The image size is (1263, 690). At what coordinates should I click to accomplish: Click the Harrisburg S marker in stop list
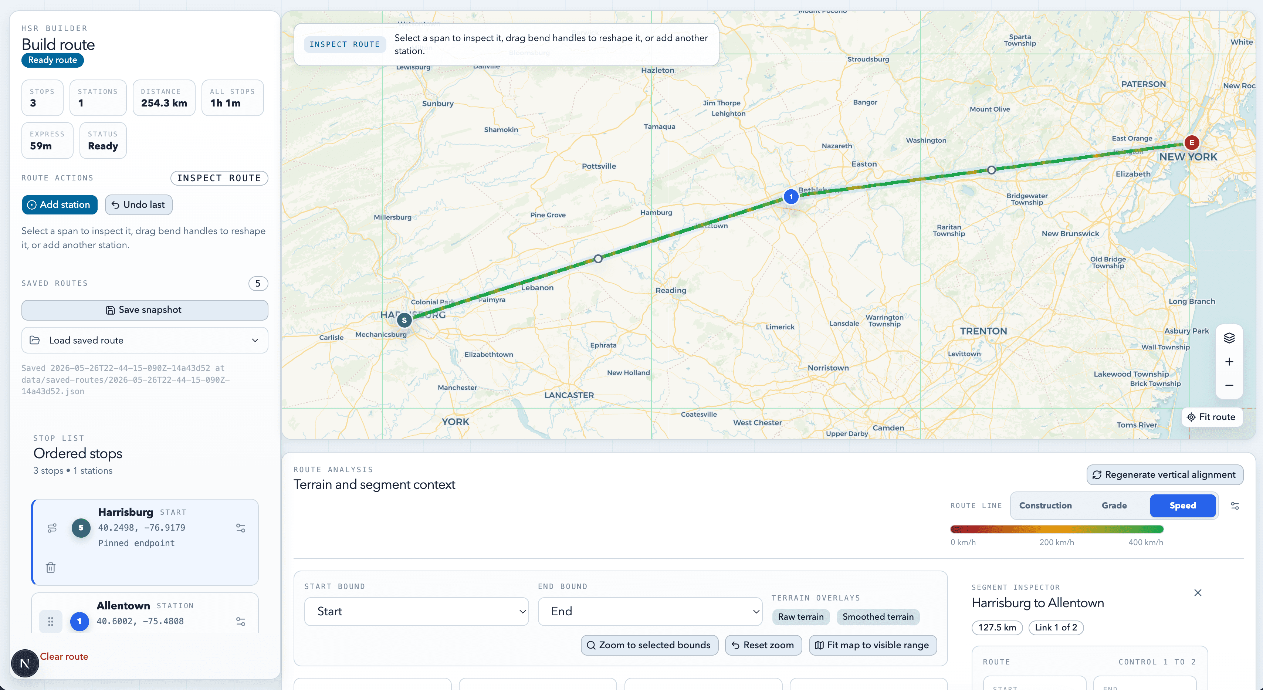81,528
